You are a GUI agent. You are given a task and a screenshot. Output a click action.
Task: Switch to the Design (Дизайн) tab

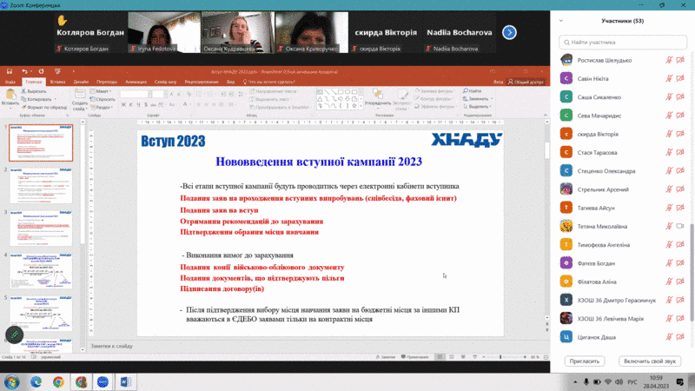tap(81, 82)
